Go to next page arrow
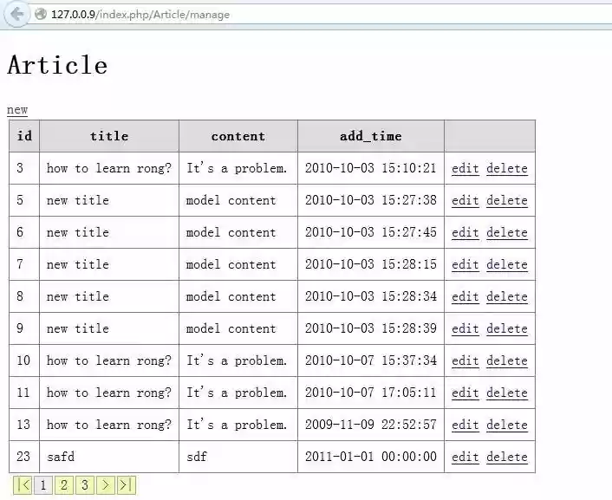 pyautogui.click(x=106, y=485)
